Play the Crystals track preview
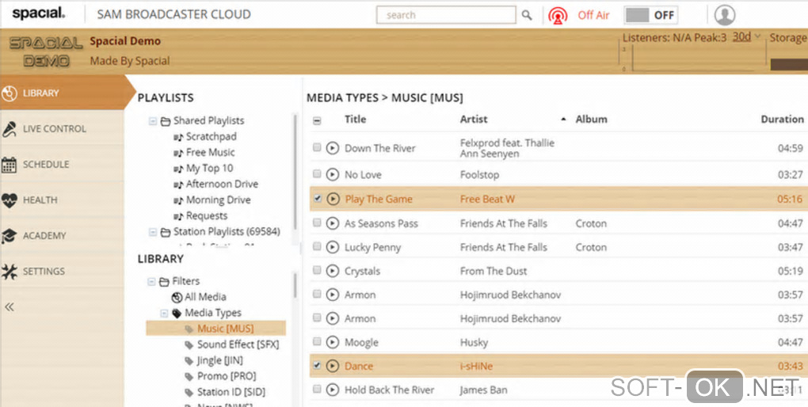The image size is (808, 407). 333,271
